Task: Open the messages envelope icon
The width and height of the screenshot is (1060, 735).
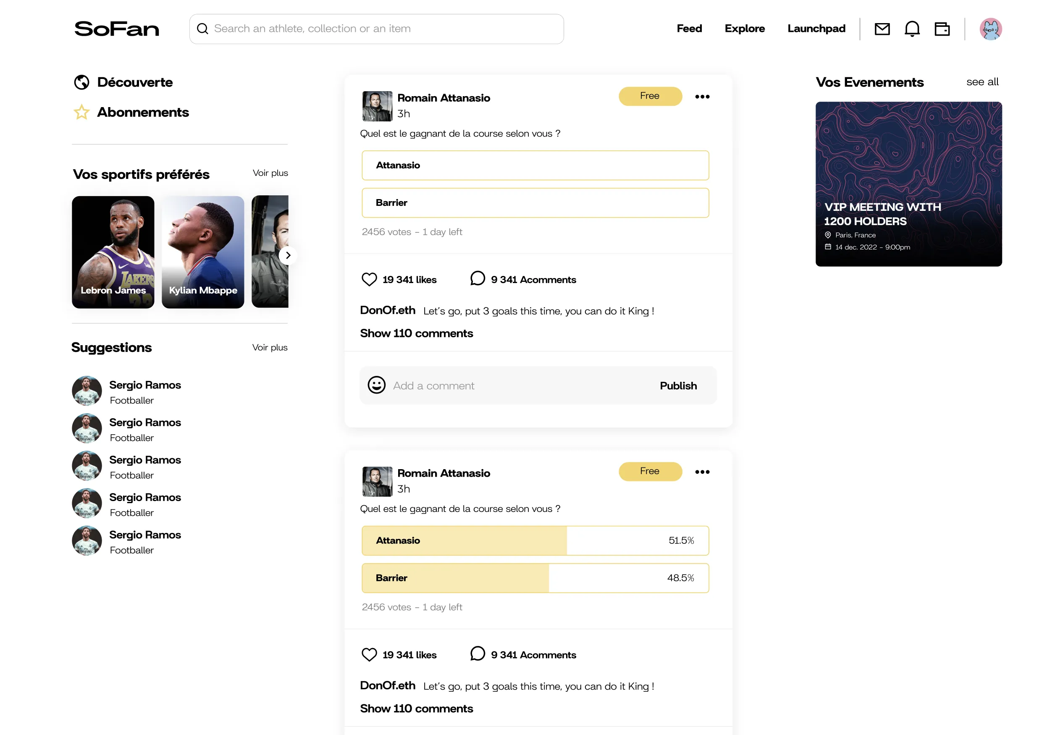Action: [882, 29]
